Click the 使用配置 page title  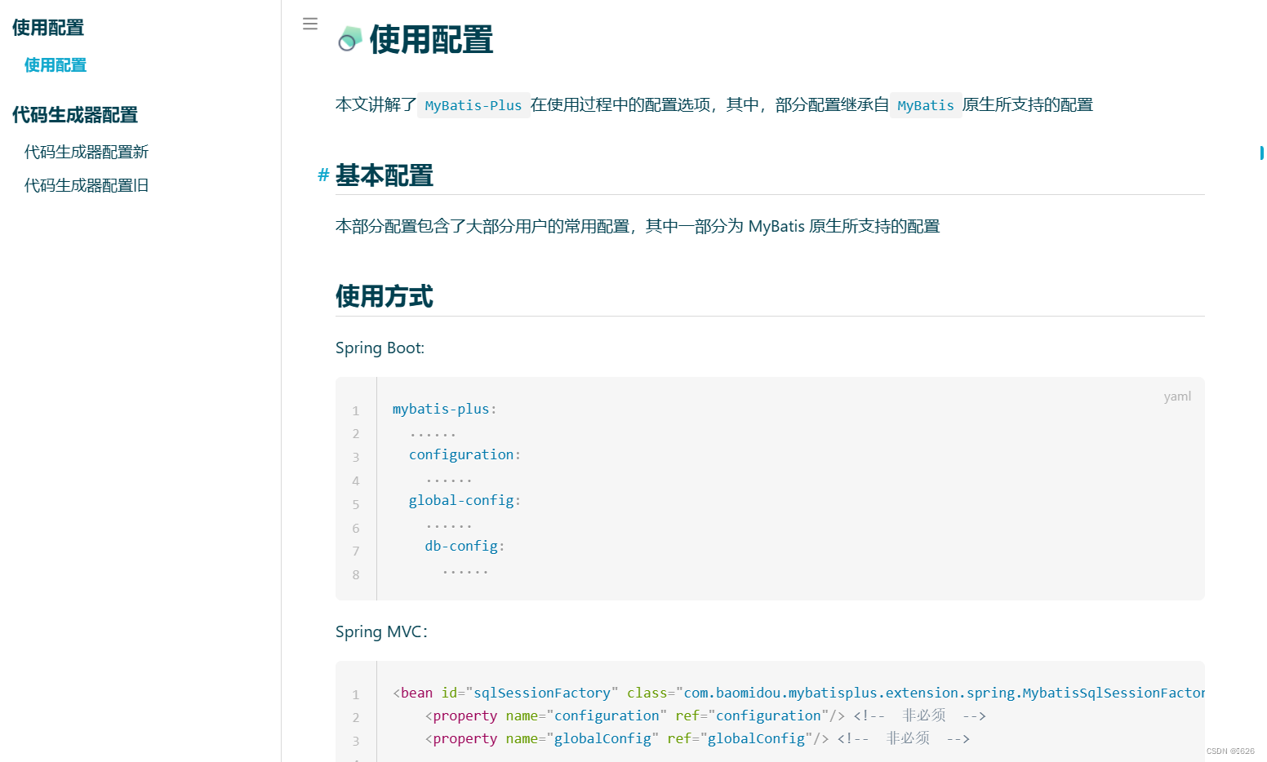point(431,39)
